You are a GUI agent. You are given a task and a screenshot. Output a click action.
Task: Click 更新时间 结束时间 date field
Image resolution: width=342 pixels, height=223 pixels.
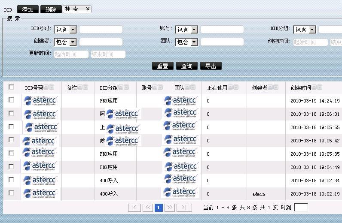(108, 54)
